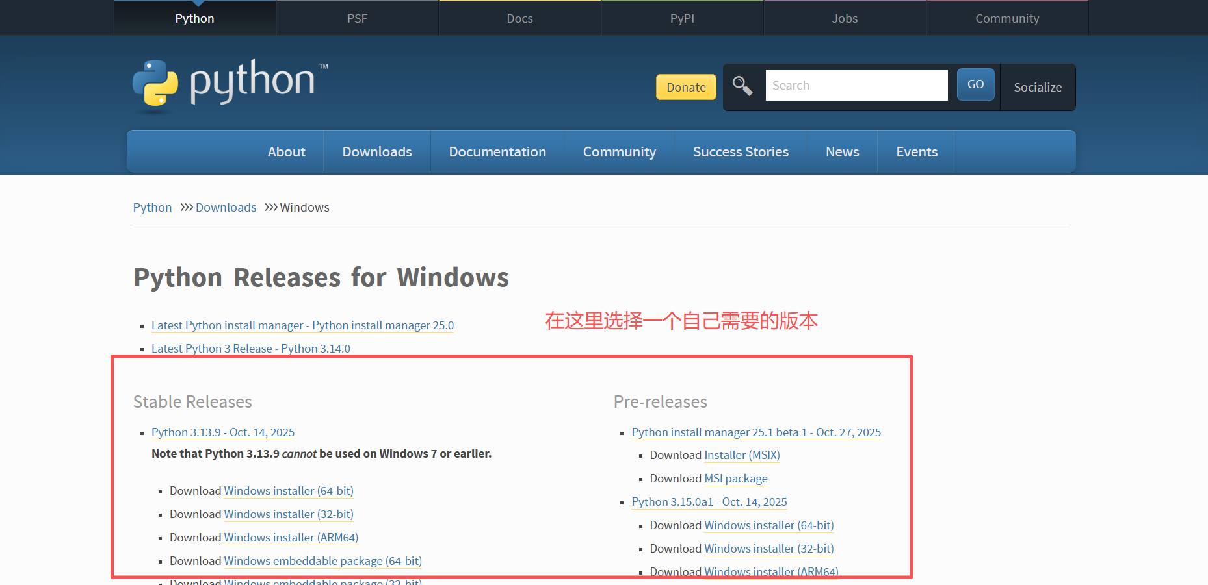Open Python 3.13.9 - Oct. 14, 2025 release
This screenshot has height=585, width=1208.
(223, 432)
